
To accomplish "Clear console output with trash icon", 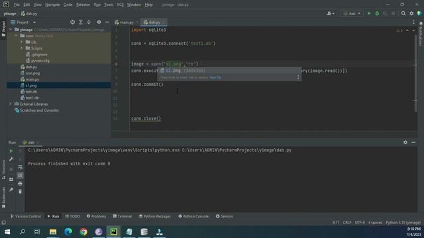I will click(x=21, y=192).
